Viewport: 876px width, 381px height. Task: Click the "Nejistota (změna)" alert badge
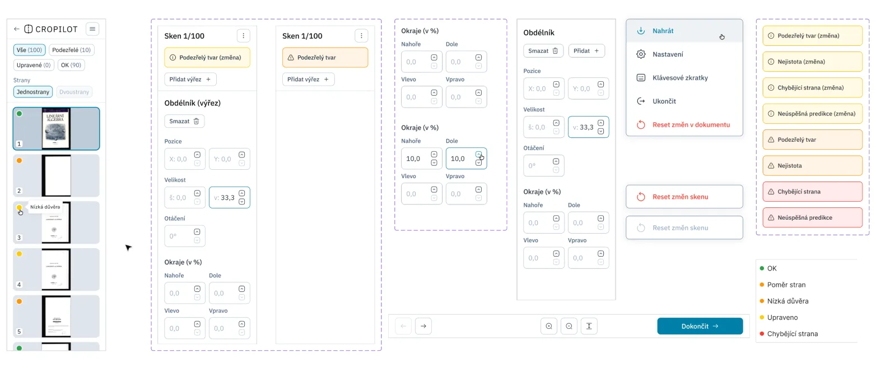(812, 62)
